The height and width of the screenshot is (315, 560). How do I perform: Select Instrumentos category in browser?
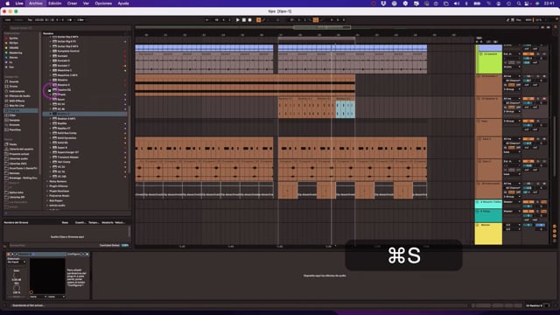(x=17, y=91)
